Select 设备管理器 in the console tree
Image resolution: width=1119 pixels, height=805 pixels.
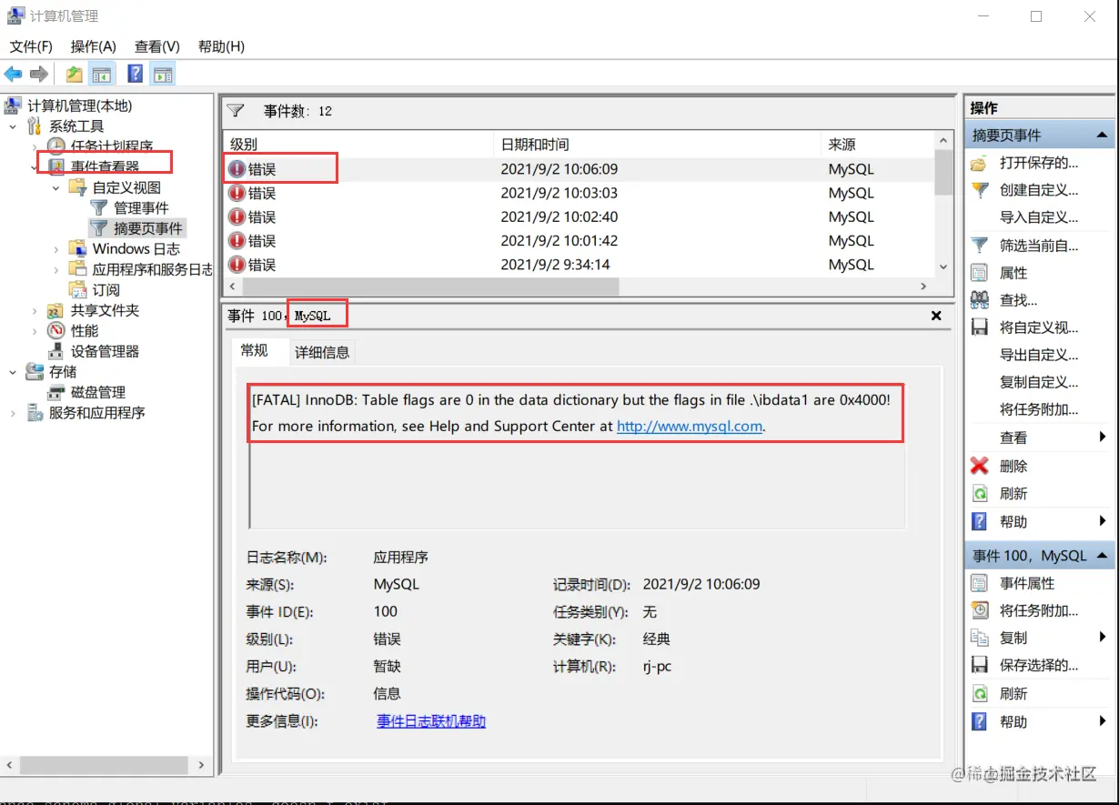click(x=105, y=351)
